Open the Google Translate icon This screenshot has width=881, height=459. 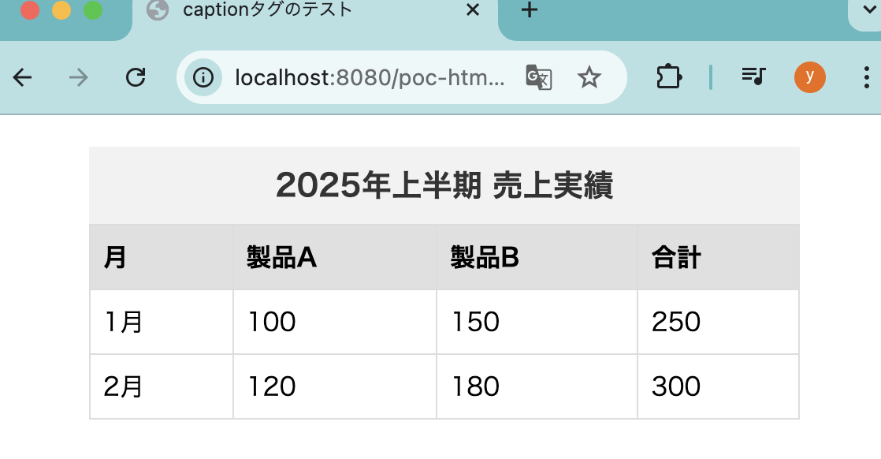point(539,77)
